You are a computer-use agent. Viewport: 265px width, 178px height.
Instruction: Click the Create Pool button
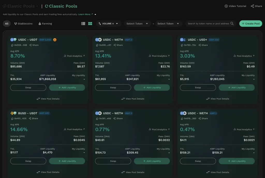(251, 23)
